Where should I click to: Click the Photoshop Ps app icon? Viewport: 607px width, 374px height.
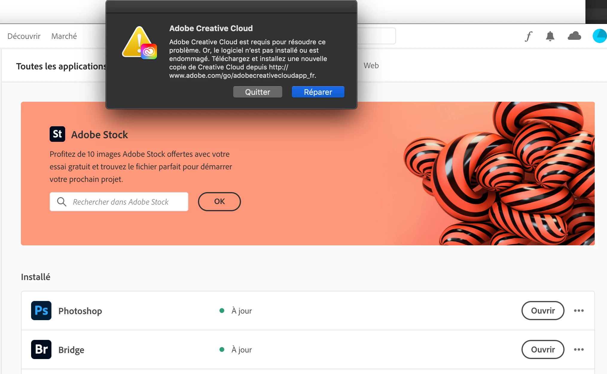tap(41, 311)
